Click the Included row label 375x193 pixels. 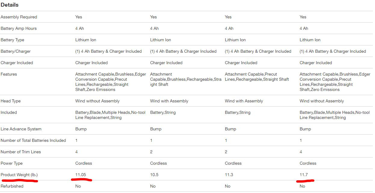9,112
